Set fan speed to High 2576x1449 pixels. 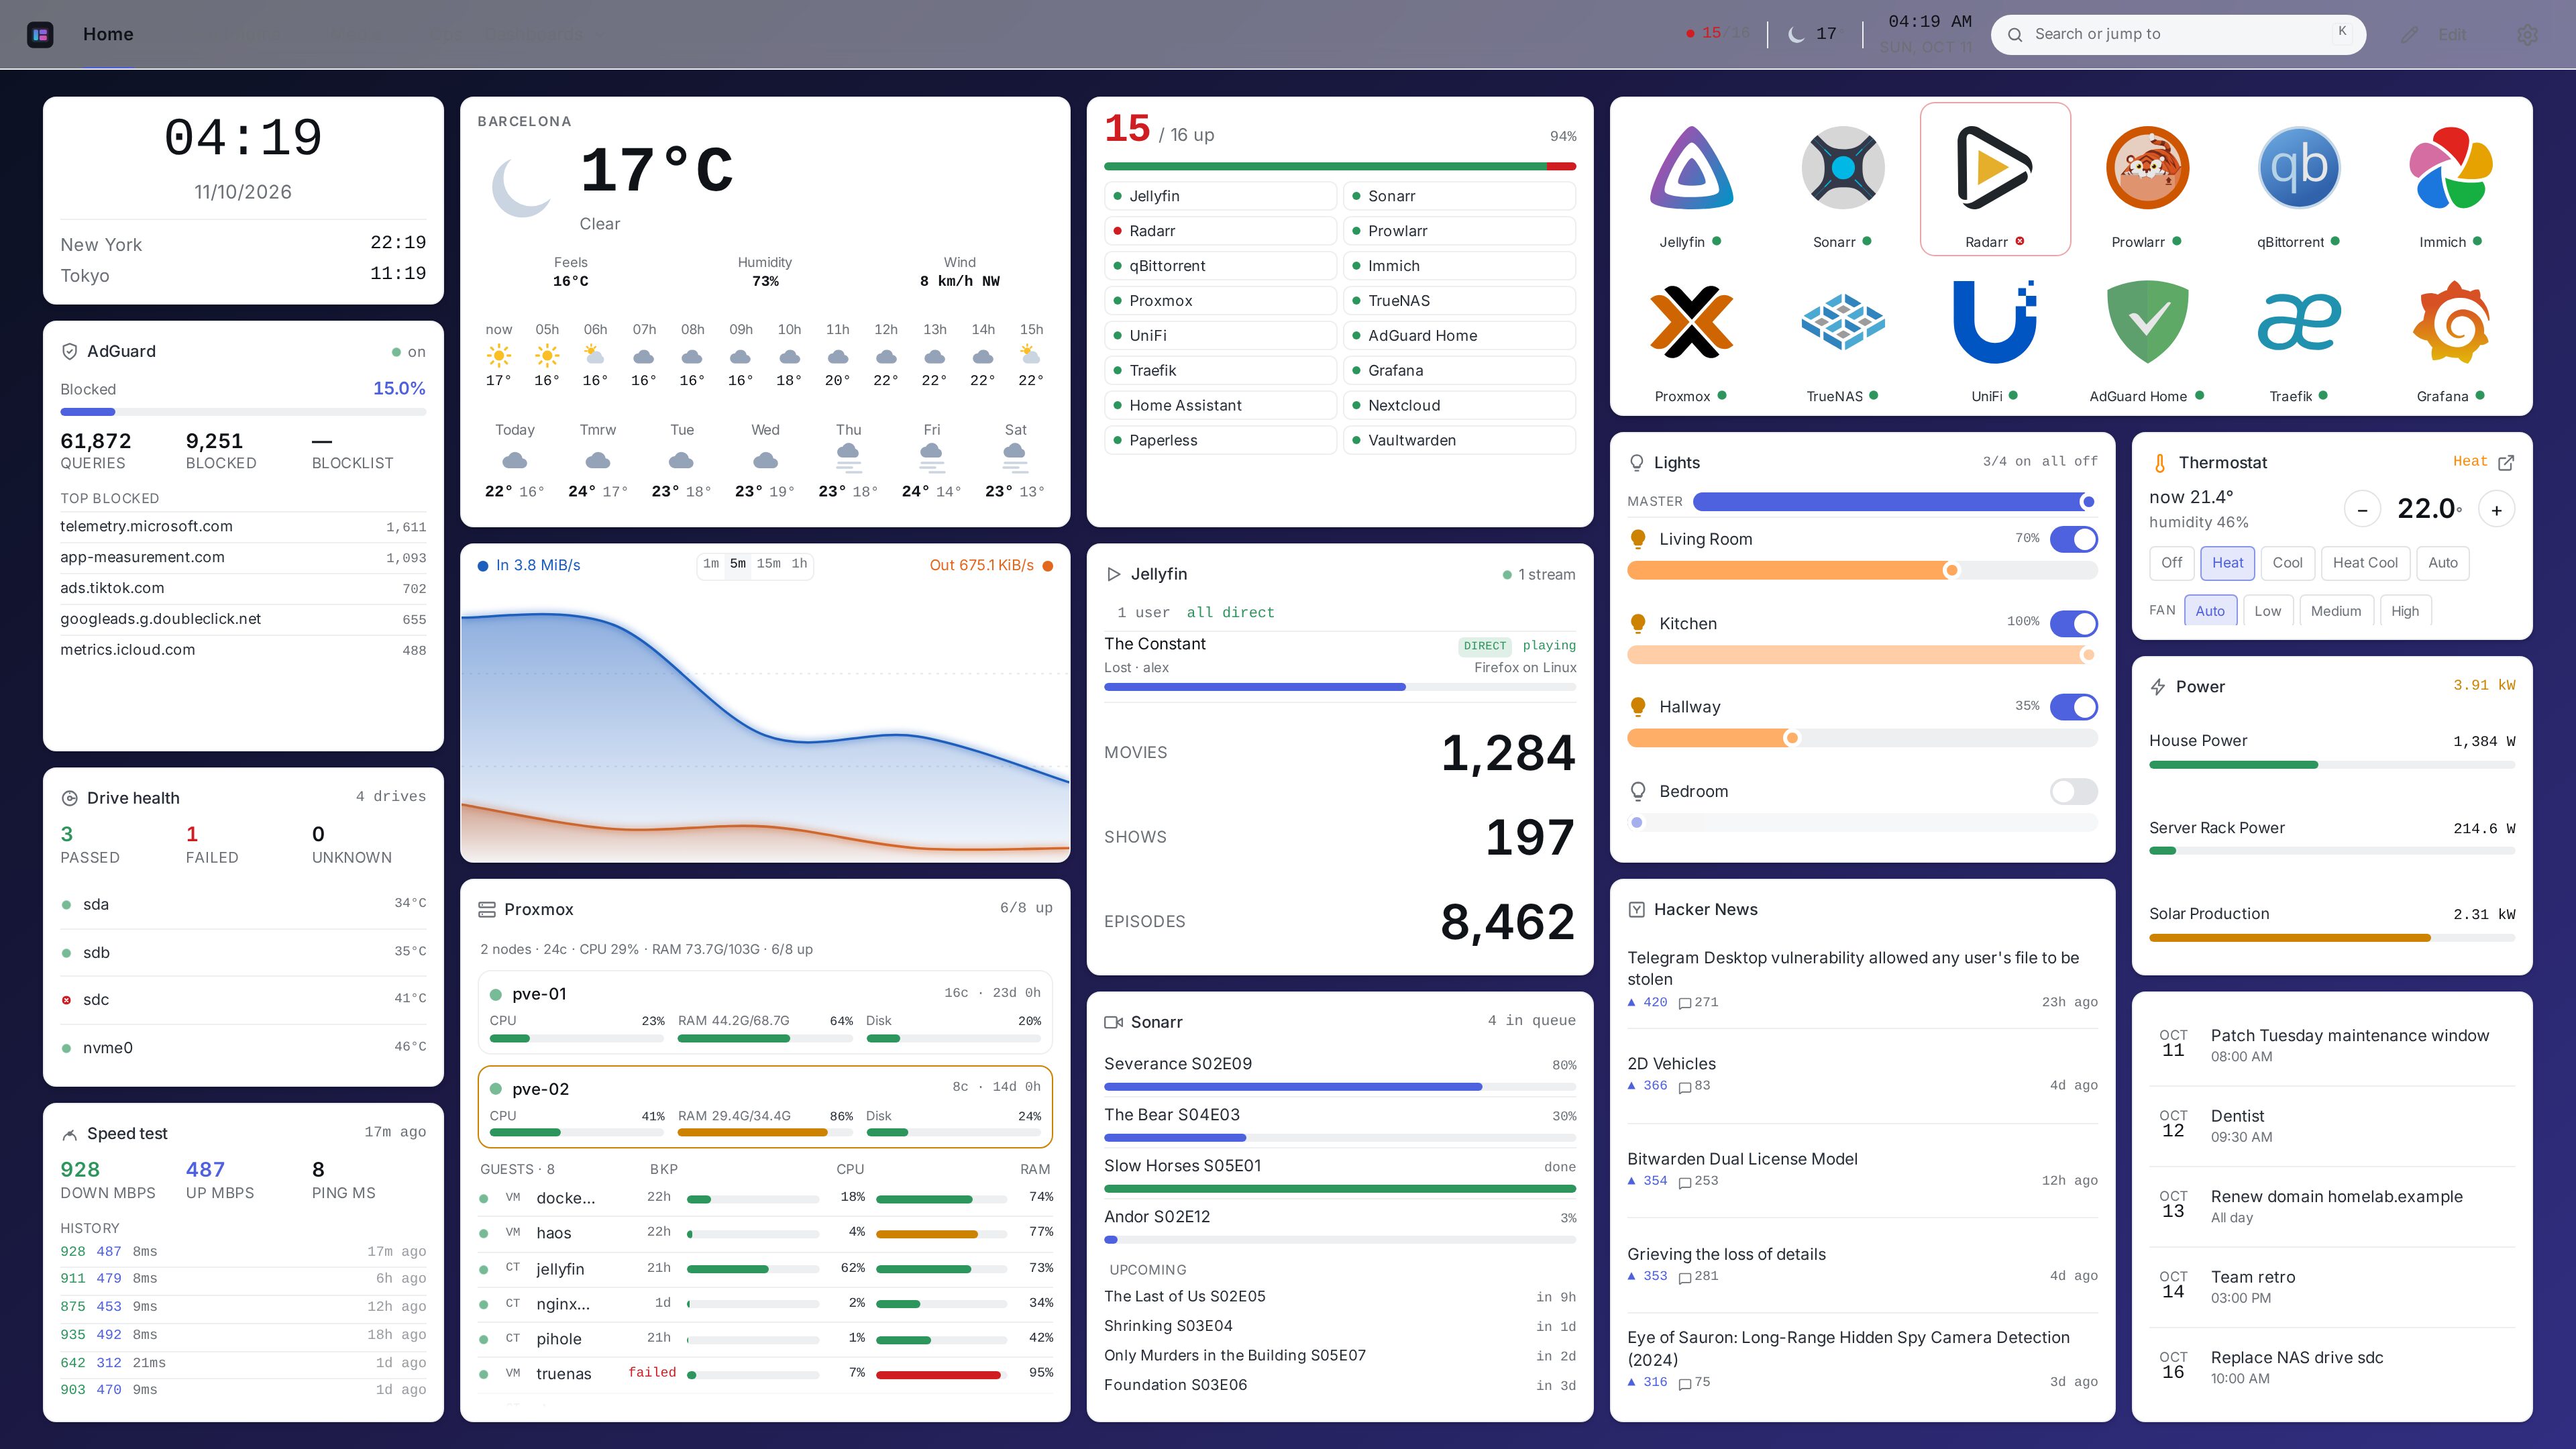click(x=2405, y=611)
